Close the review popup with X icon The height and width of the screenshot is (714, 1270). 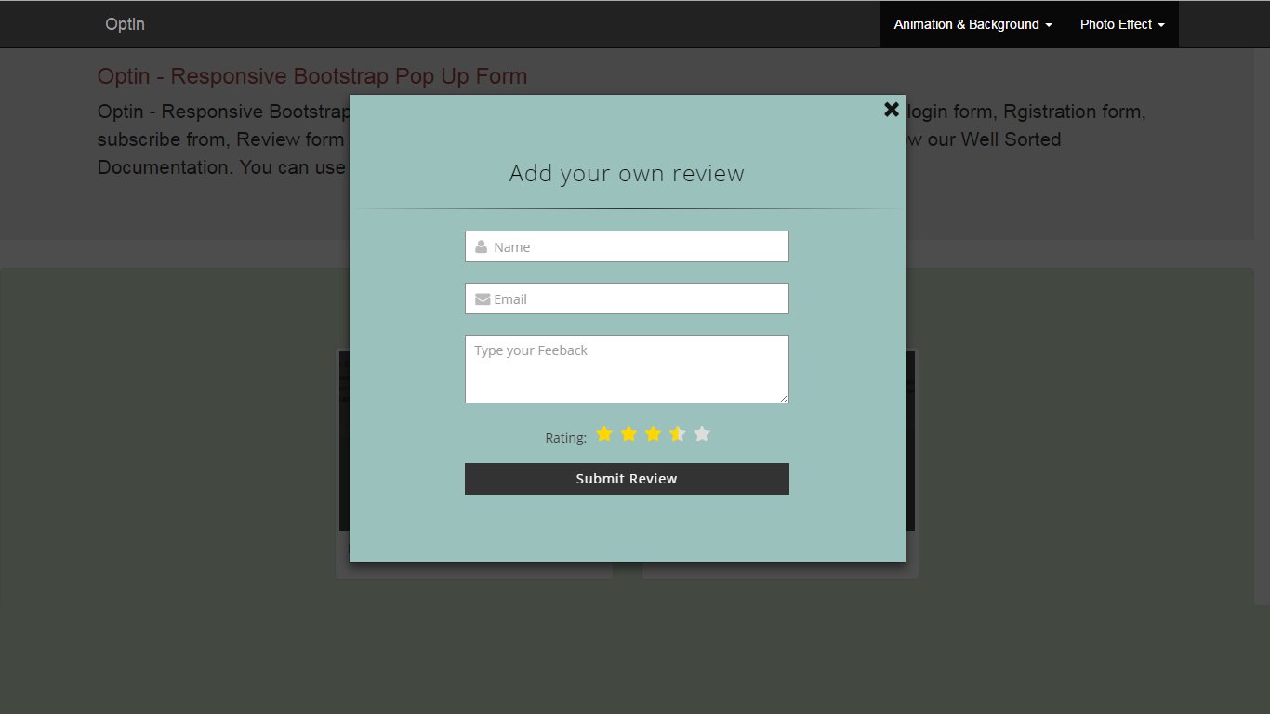point(891,110)
